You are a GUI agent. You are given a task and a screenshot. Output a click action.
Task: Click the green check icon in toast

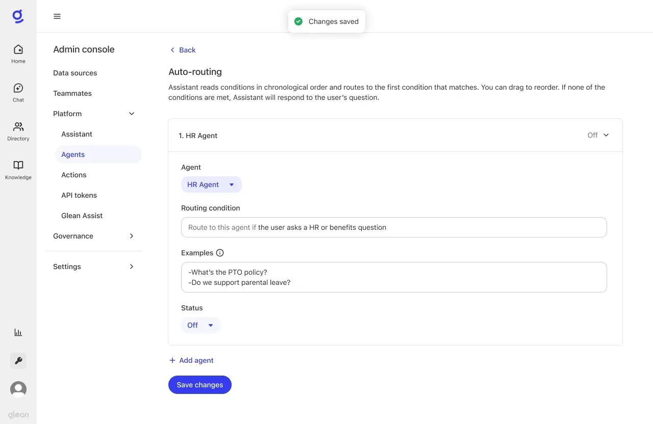[298, 21]
